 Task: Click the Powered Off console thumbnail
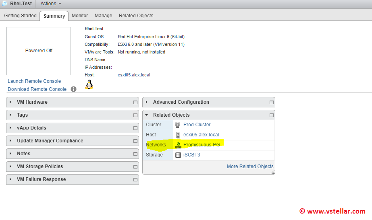(x=39, y=51)
